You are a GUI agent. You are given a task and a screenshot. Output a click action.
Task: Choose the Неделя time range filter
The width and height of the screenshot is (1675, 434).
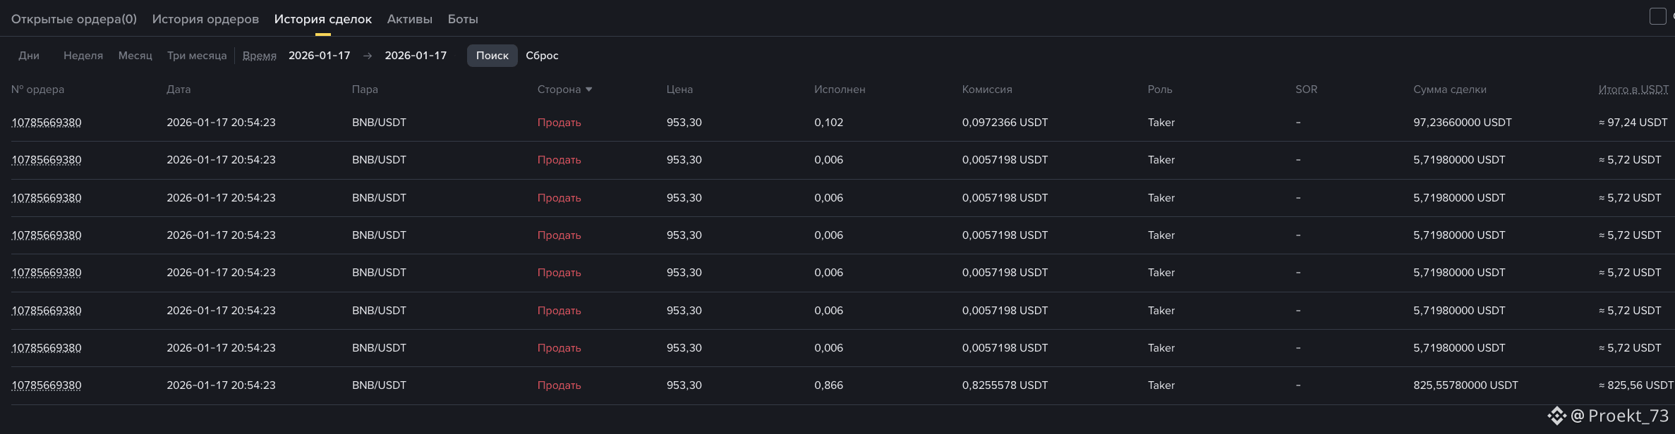83,56
